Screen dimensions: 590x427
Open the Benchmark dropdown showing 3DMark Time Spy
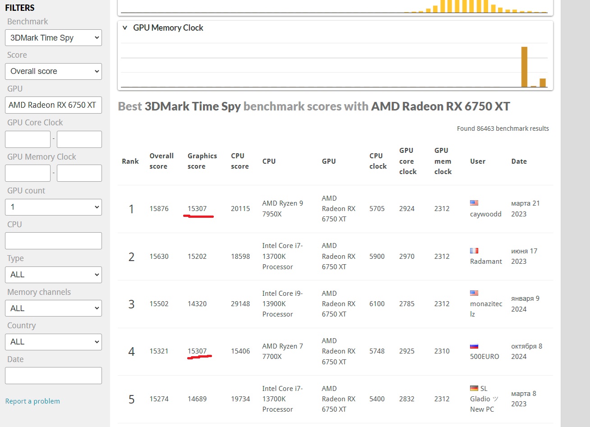point(53,38)
